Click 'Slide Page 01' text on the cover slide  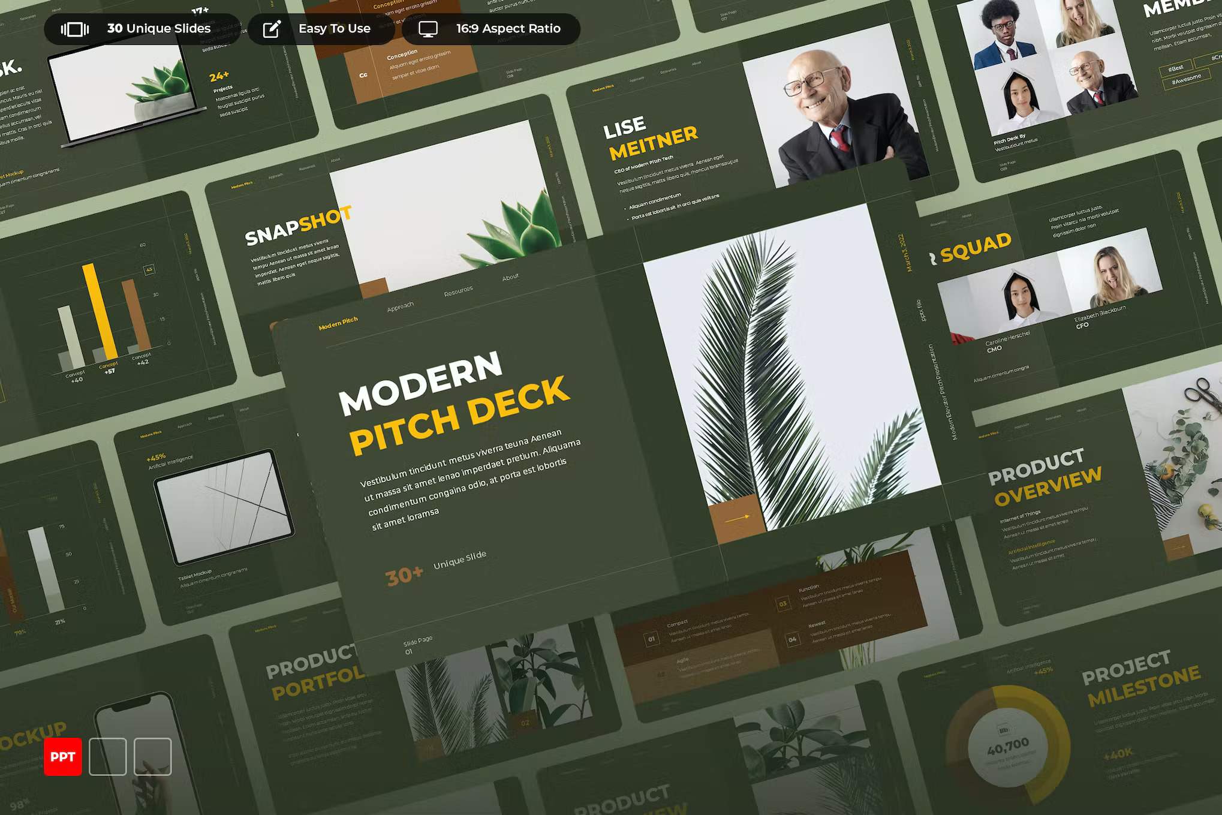418,645
